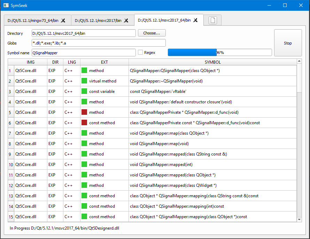The image size is (310, 239).
Task: Click the d_func(void)const symbol
Action: (195, 123)
